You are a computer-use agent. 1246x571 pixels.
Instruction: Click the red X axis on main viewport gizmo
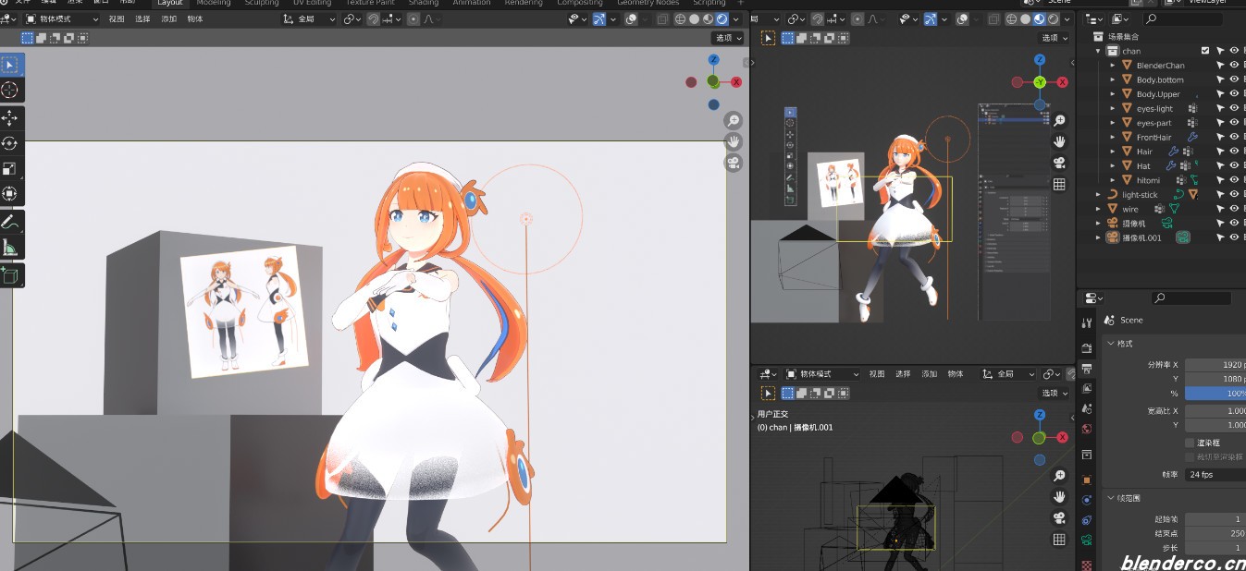(736, 82)
